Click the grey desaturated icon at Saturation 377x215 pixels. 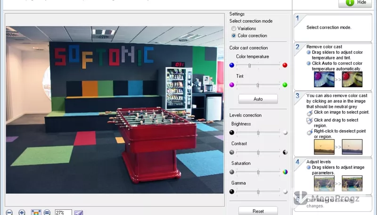click(232, 172)
